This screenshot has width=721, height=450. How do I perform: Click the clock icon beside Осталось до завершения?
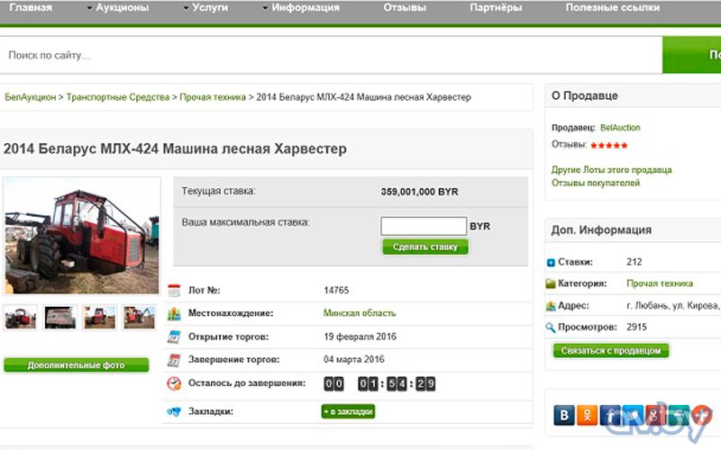click(174, 383)
